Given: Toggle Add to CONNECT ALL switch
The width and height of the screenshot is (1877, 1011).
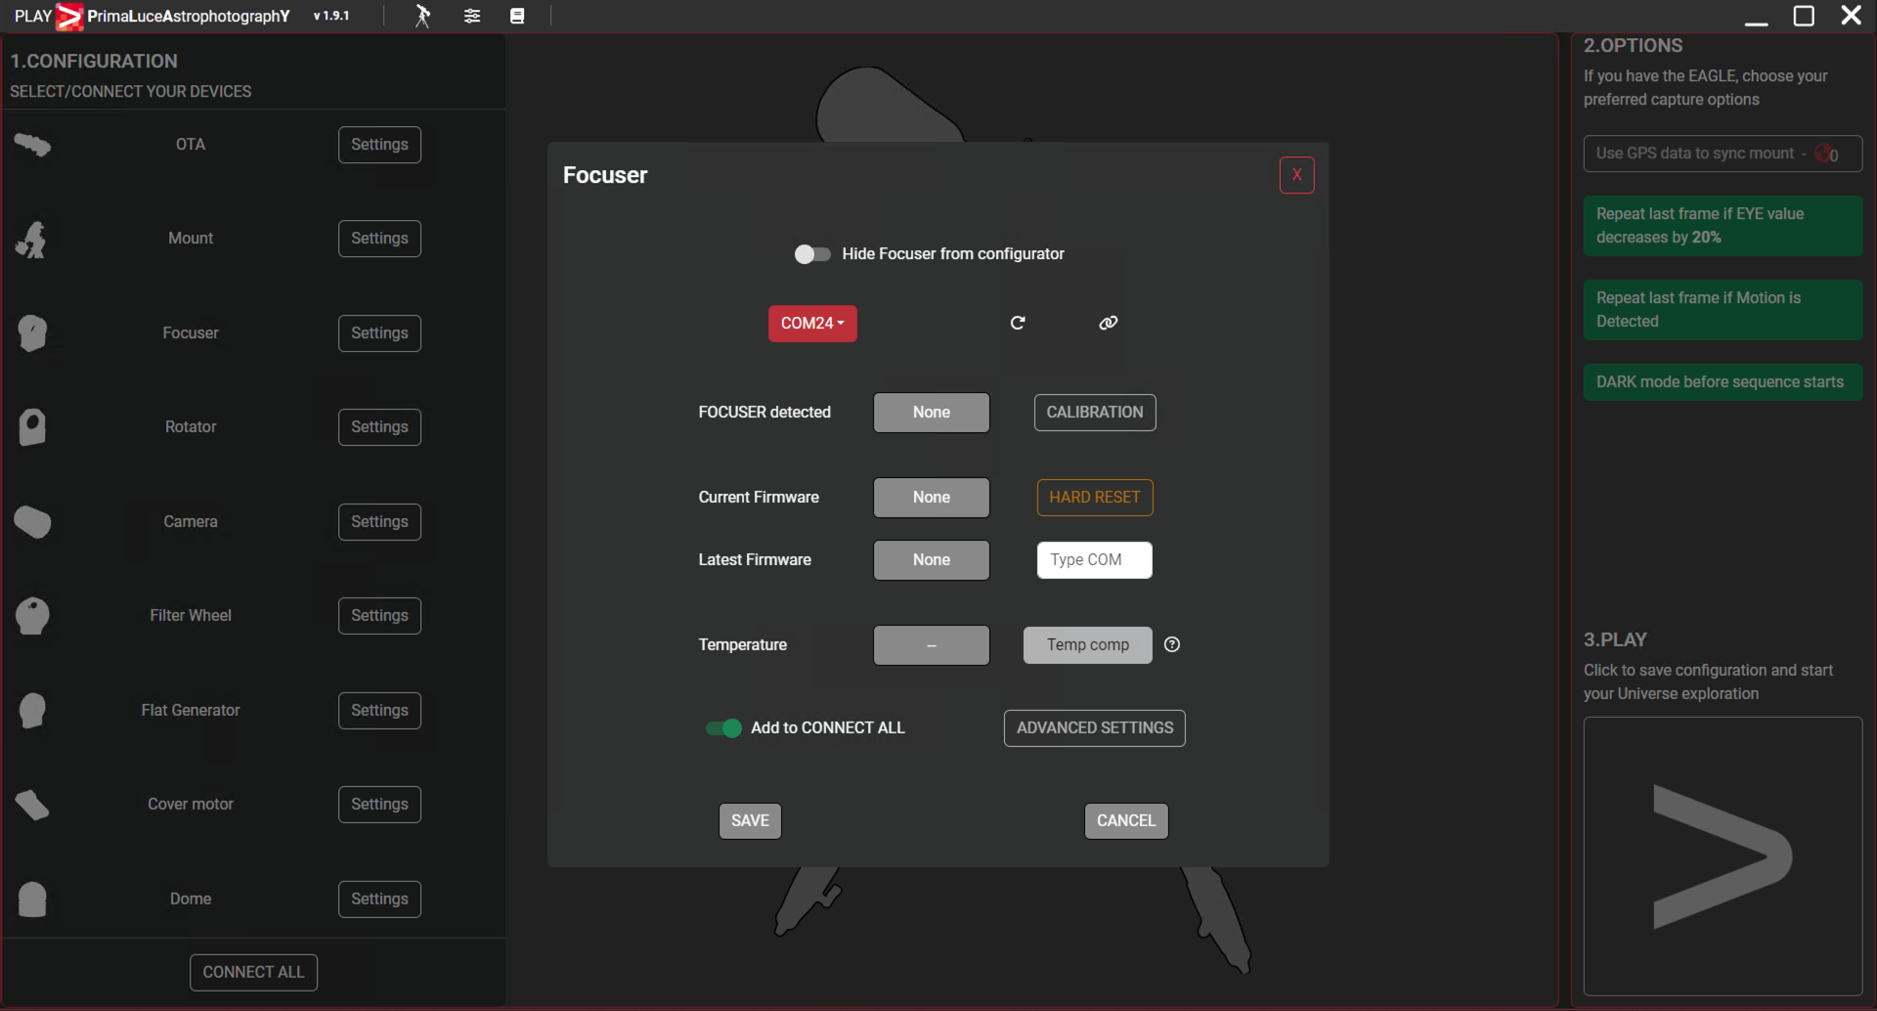Looking at the screenshot, I should pyautogui.click(x=723, y=728).
